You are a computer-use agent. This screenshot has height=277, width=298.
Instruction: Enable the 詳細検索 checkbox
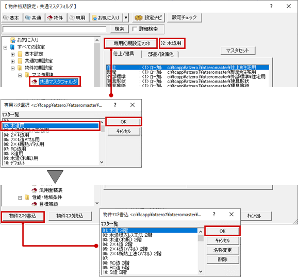click(x=135, y=29)
